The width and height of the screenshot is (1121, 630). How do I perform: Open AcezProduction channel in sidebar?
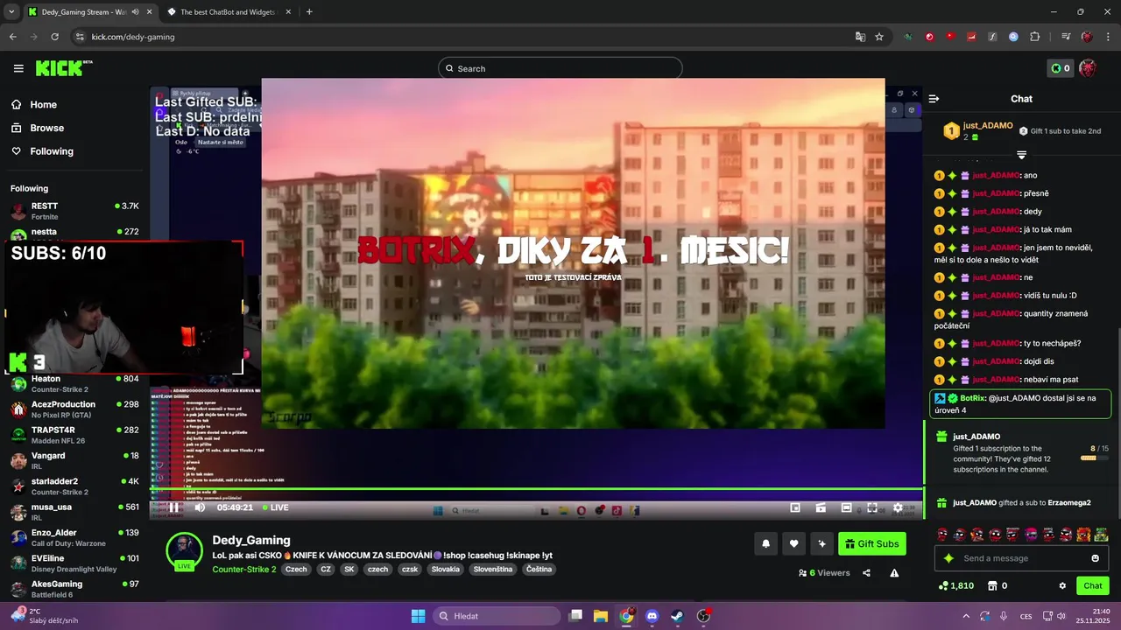[74, 409]
